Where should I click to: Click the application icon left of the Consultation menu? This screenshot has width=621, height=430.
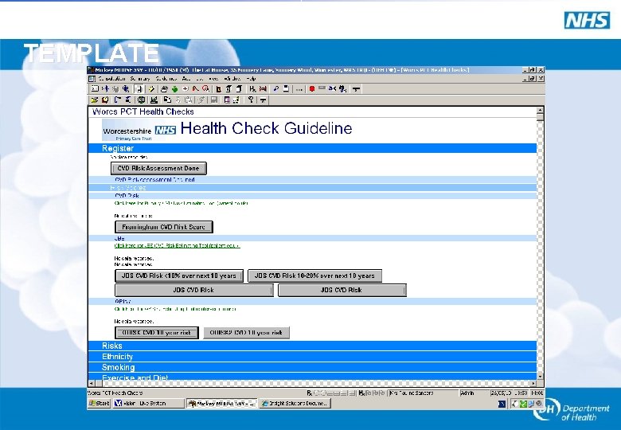click(x=92, y=78)
